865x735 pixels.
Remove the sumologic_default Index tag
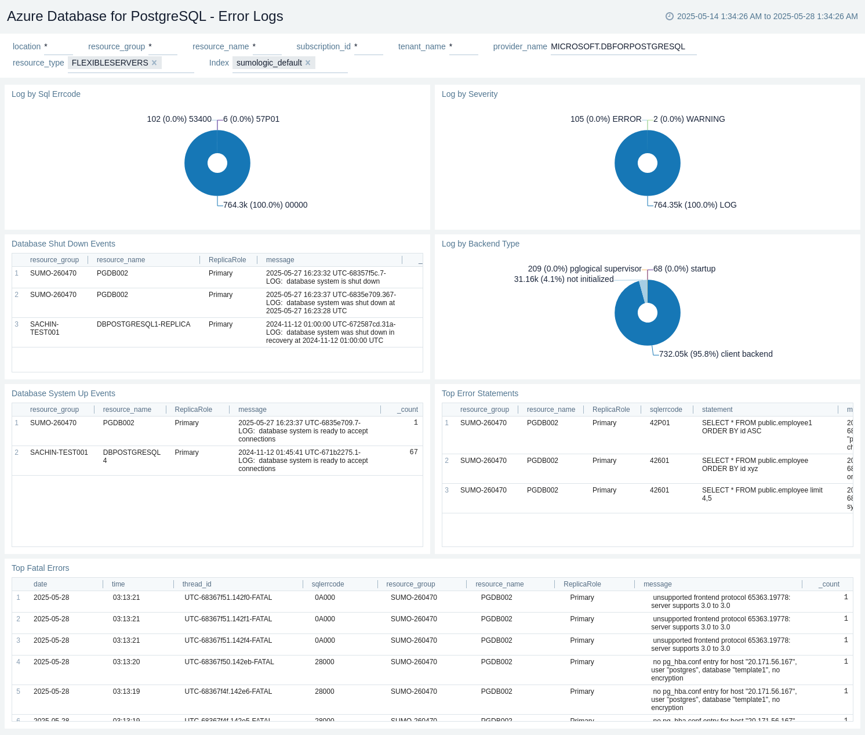[x=308, y=63]
